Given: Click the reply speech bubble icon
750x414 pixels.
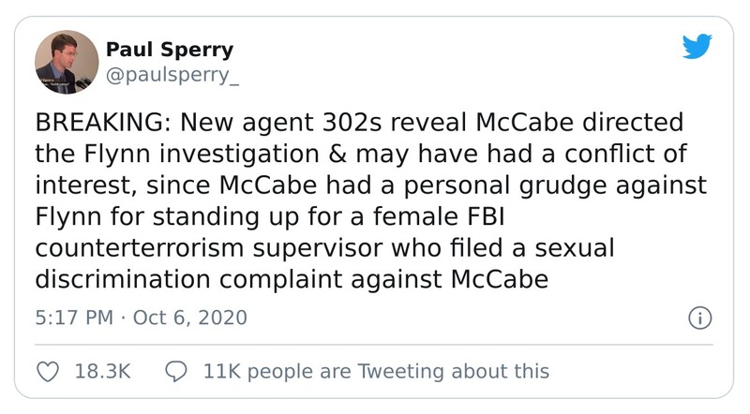Looking at the screenshot, I should [177, 371].
